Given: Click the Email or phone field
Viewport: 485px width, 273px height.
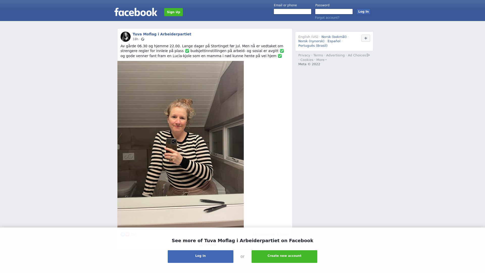Looking at the screenshot, I should tap(293, 12).
